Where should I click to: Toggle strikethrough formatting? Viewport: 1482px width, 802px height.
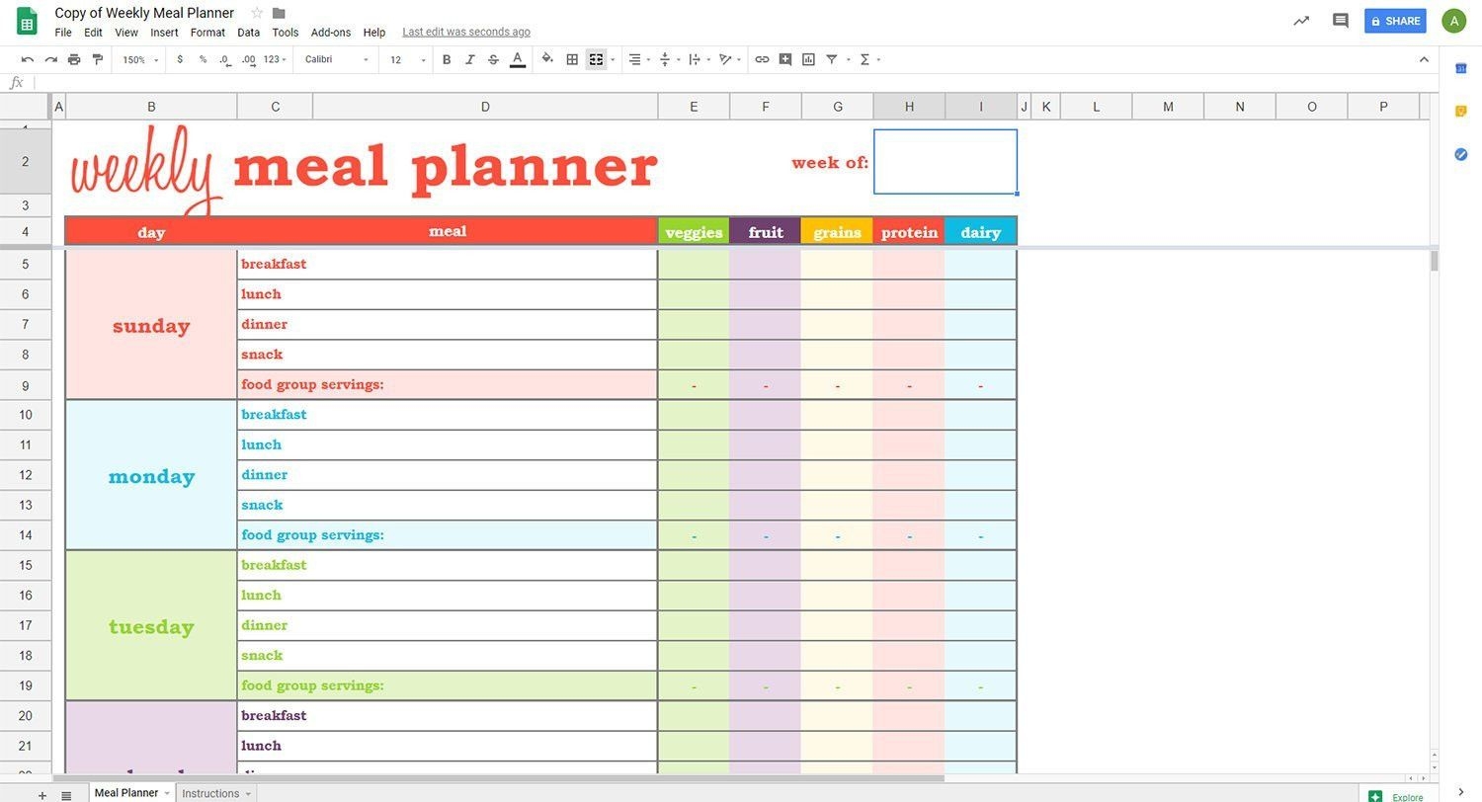click(x=493, y=59)
